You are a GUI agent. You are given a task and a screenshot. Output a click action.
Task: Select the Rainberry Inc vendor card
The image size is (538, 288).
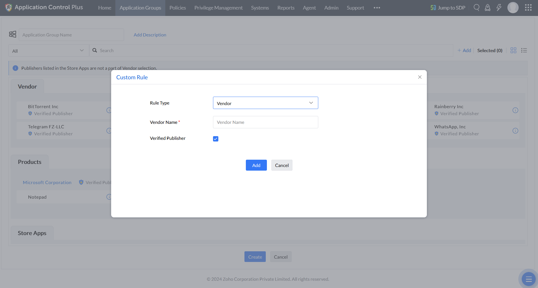click(x=473, y=110)
